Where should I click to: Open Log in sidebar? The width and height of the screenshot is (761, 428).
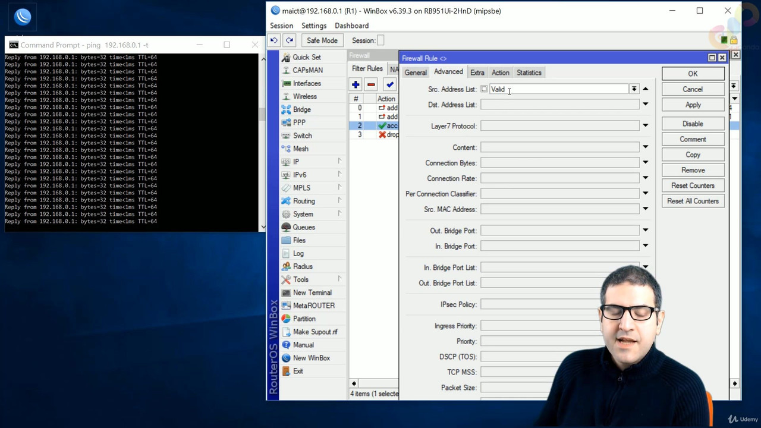298,253
